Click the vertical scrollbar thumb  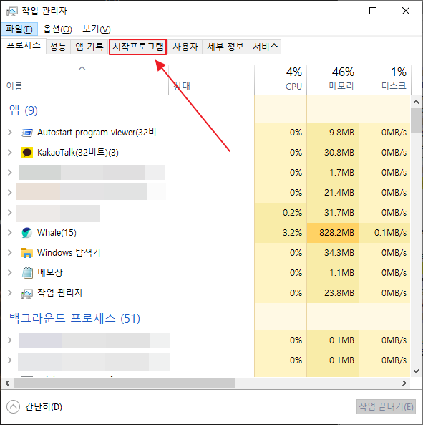(417, 120)
